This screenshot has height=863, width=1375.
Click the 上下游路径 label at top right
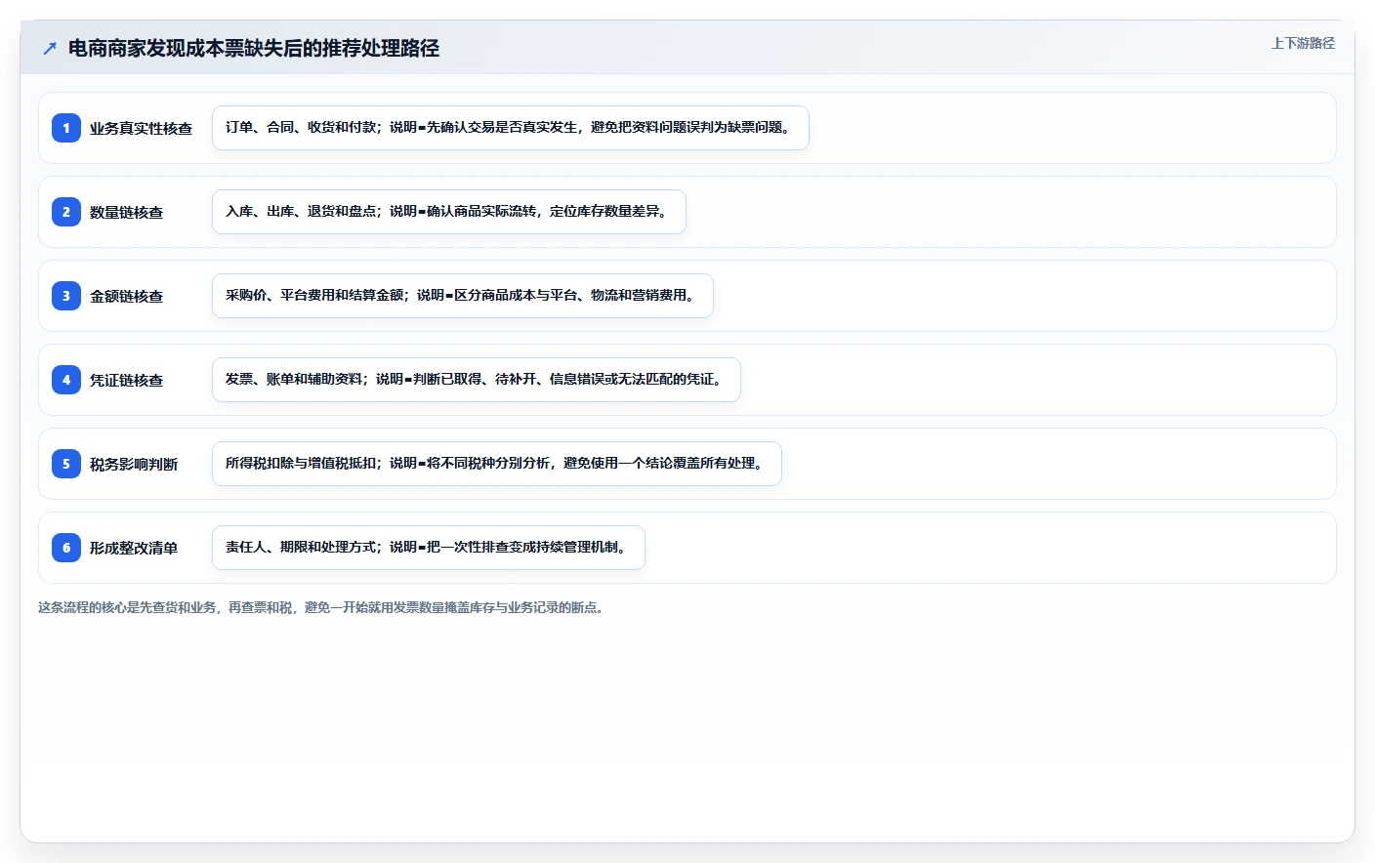(x=1303, y=43)
